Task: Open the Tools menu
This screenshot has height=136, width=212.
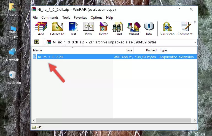Action: pyautogui.click(x=66, y=18)
